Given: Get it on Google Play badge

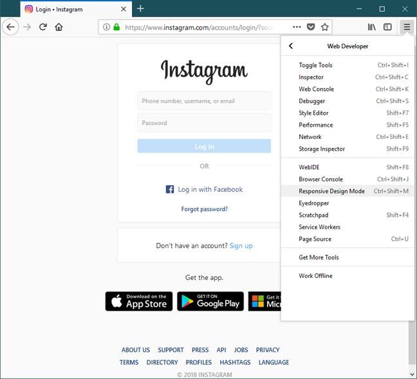Looking at the screenshot, I should point(210,301).
